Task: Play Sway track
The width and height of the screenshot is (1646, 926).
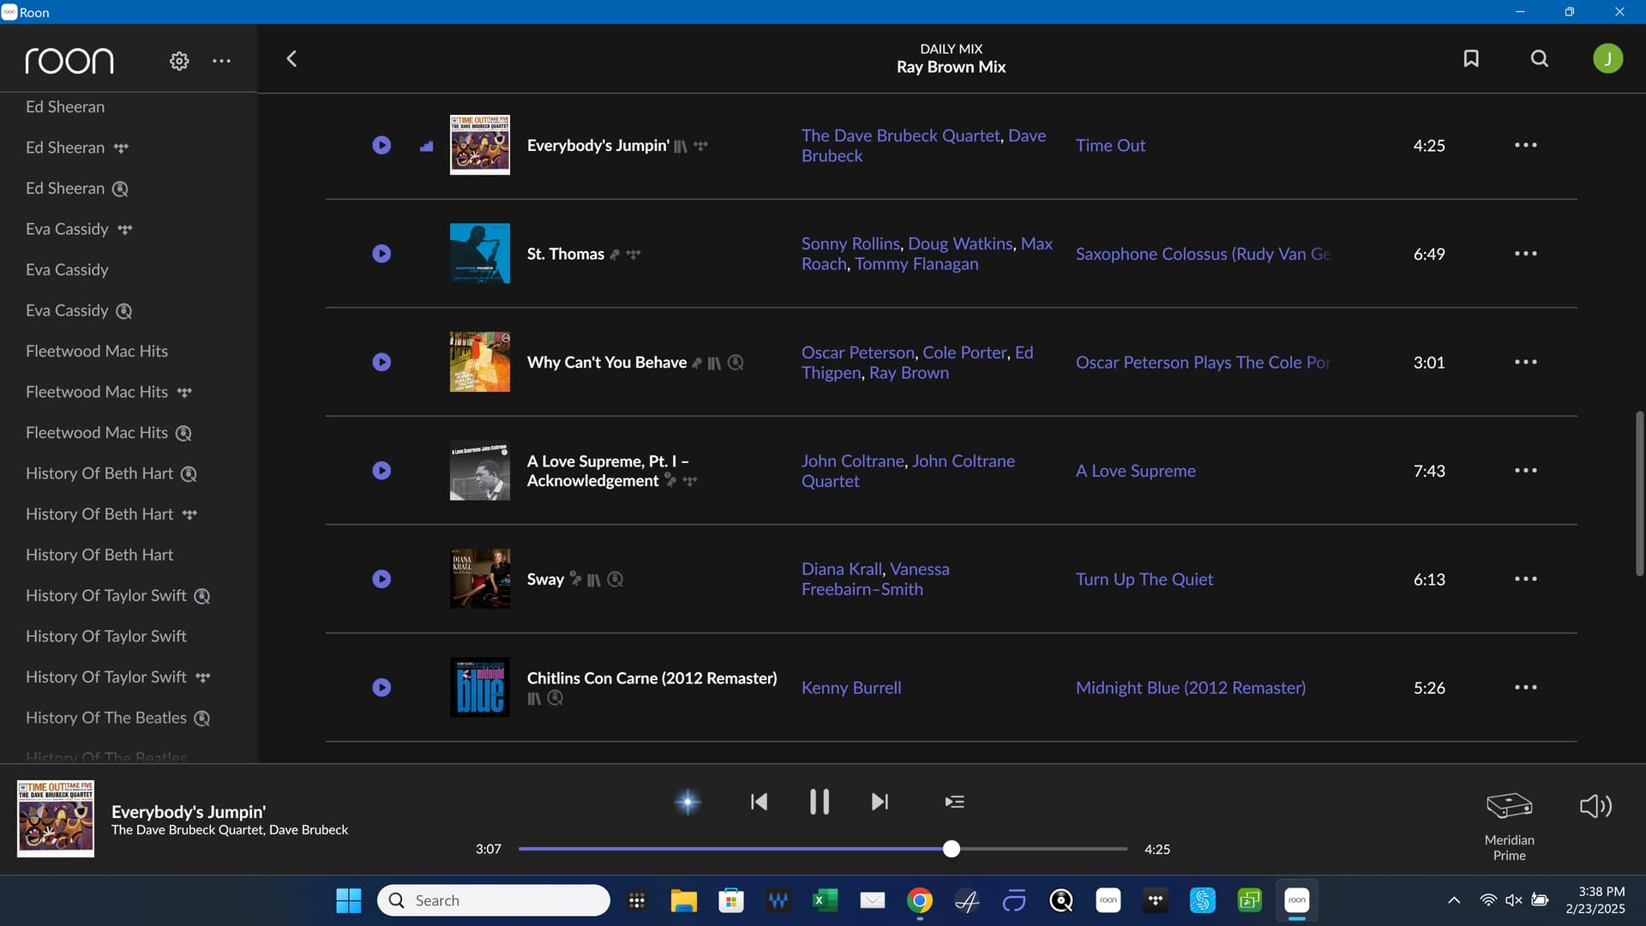Action: (x=381, y=579)
